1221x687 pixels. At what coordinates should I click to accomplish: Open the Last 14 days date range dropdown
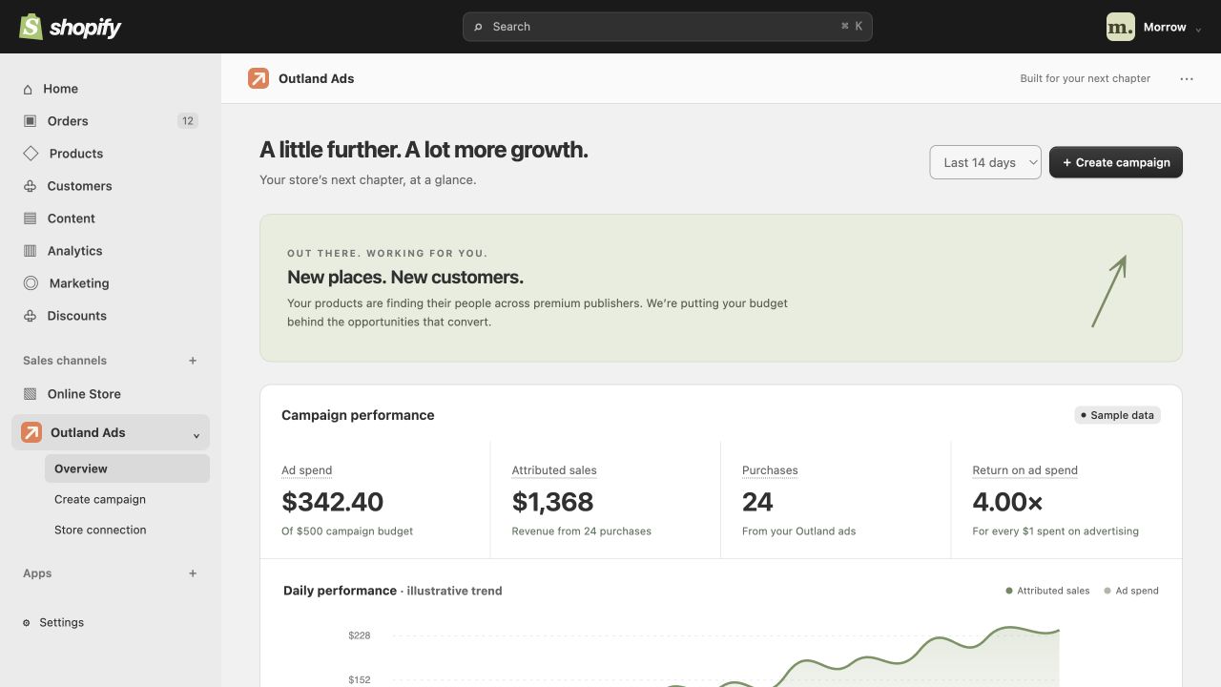coord(985,162)
